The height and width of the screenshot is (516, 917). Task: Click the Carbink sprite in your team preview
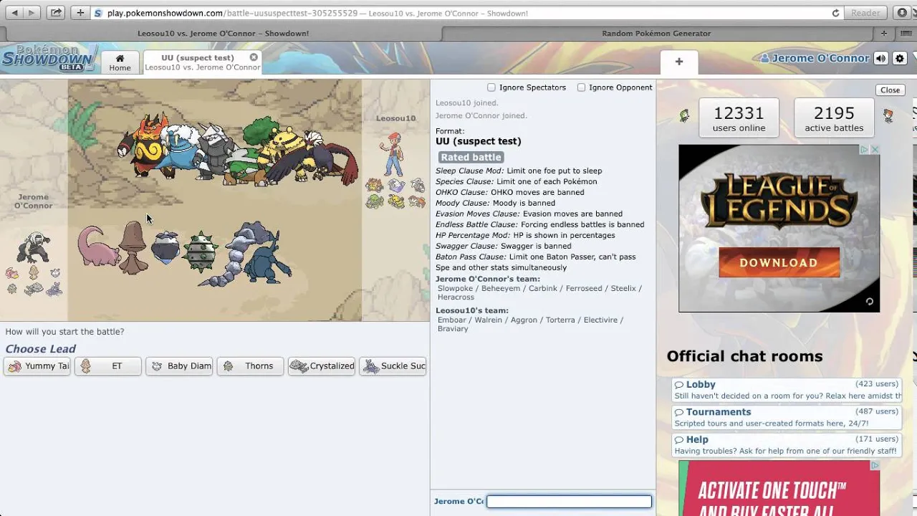click(x=165, y=248)
